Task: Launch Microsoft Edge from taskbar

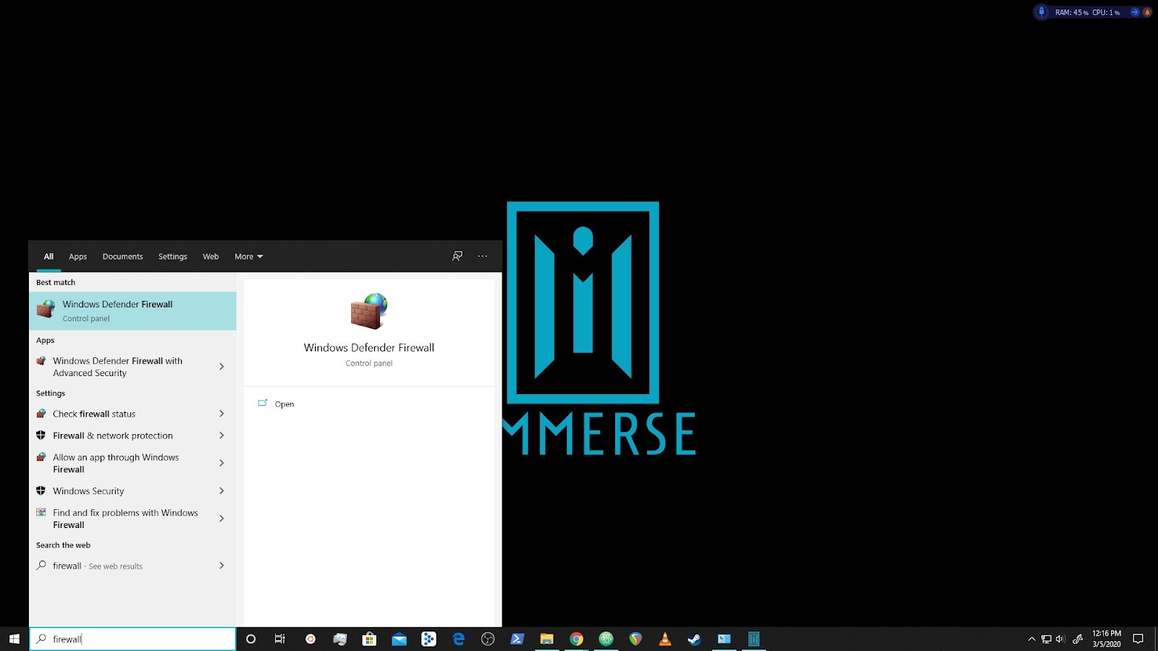Action: [459, 639]
